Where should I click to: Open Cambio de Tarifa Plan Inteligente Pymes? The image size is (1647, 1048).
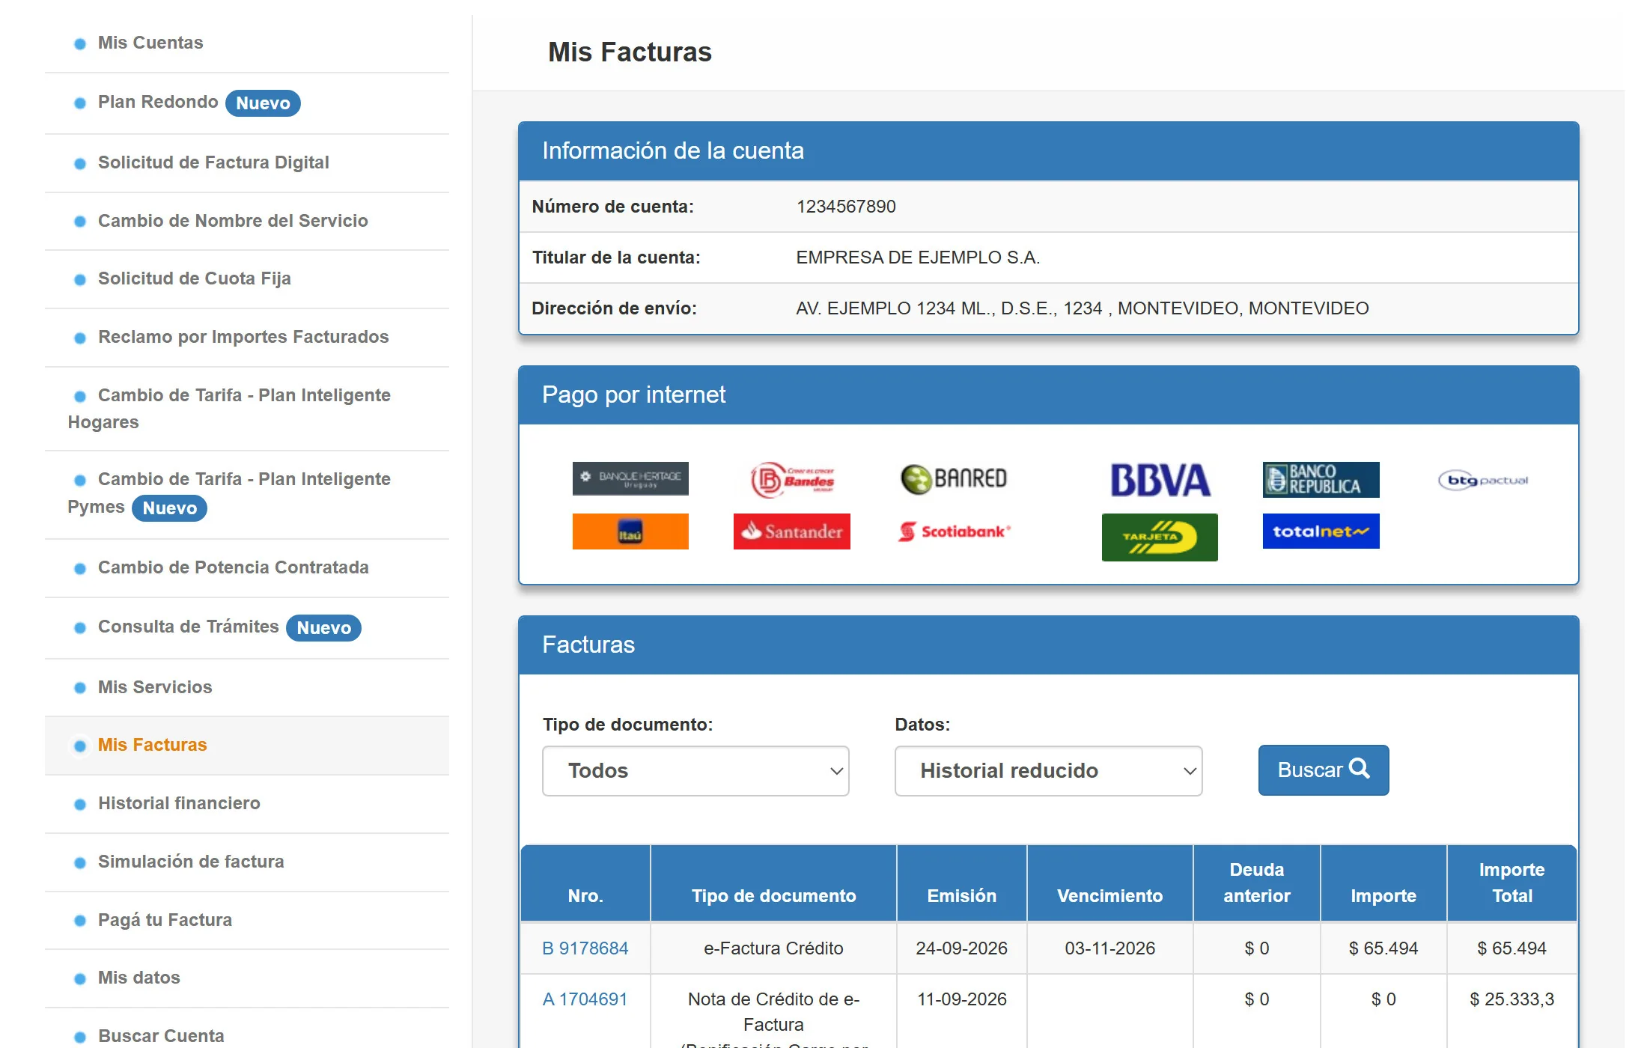tap(229, 493)
